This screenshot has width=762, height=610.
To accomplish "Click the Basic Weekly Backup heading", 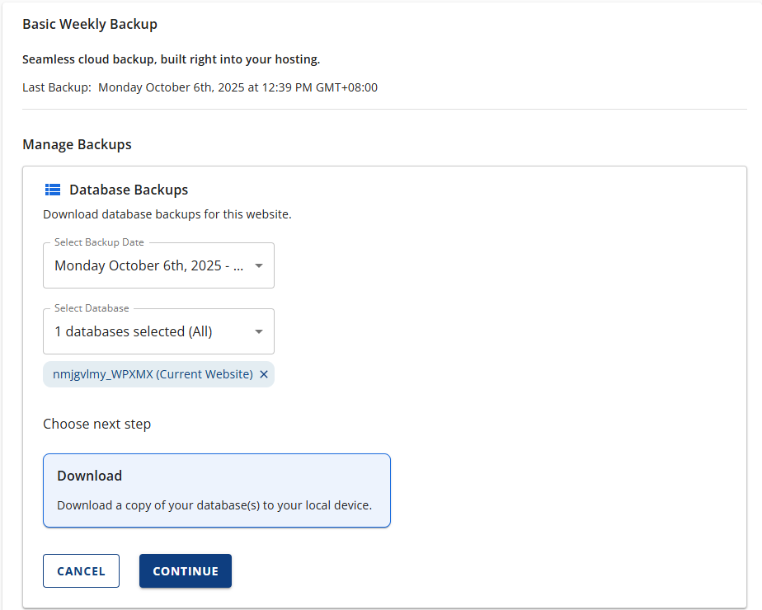I will click(90, 24).
